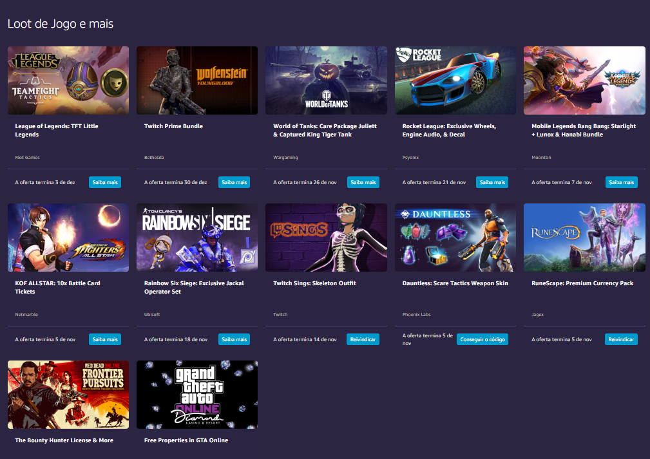
Task: Click the Riot Games publisher label
Action: [x=27, y=158]
